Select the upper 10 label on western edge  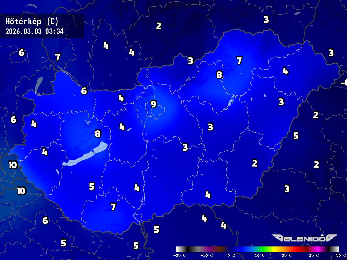pos(13,165)
